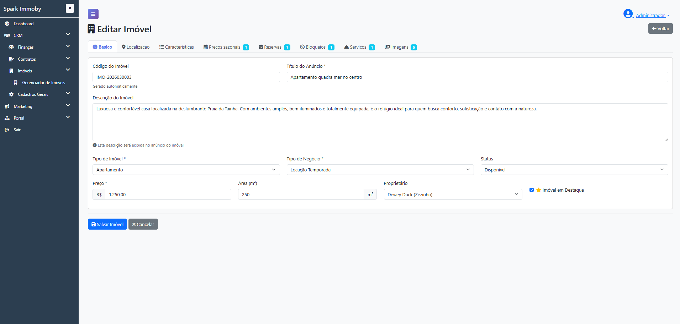Open the Tipo de Imóvel dropdown

click(x=186, y=170)
